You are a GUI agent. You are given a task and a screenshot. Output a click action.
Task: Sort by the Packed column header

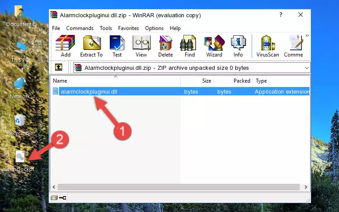pos(233,81)
